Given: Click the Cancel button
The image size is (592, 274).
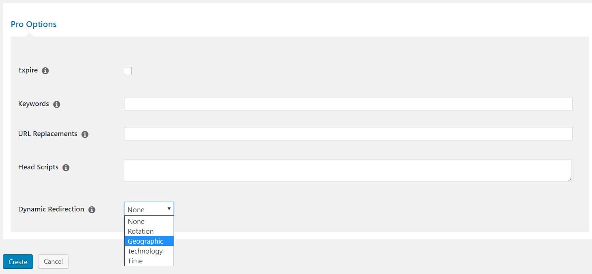Looking at the screenshot, I should click(53, 262).
